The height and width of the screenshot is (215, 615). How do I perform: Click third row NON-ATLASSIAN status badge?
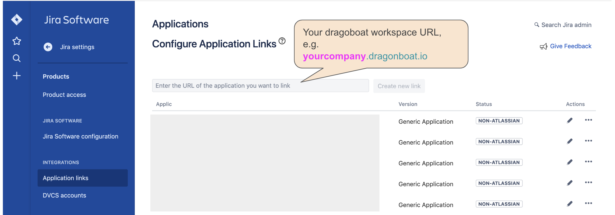point(499,162)
